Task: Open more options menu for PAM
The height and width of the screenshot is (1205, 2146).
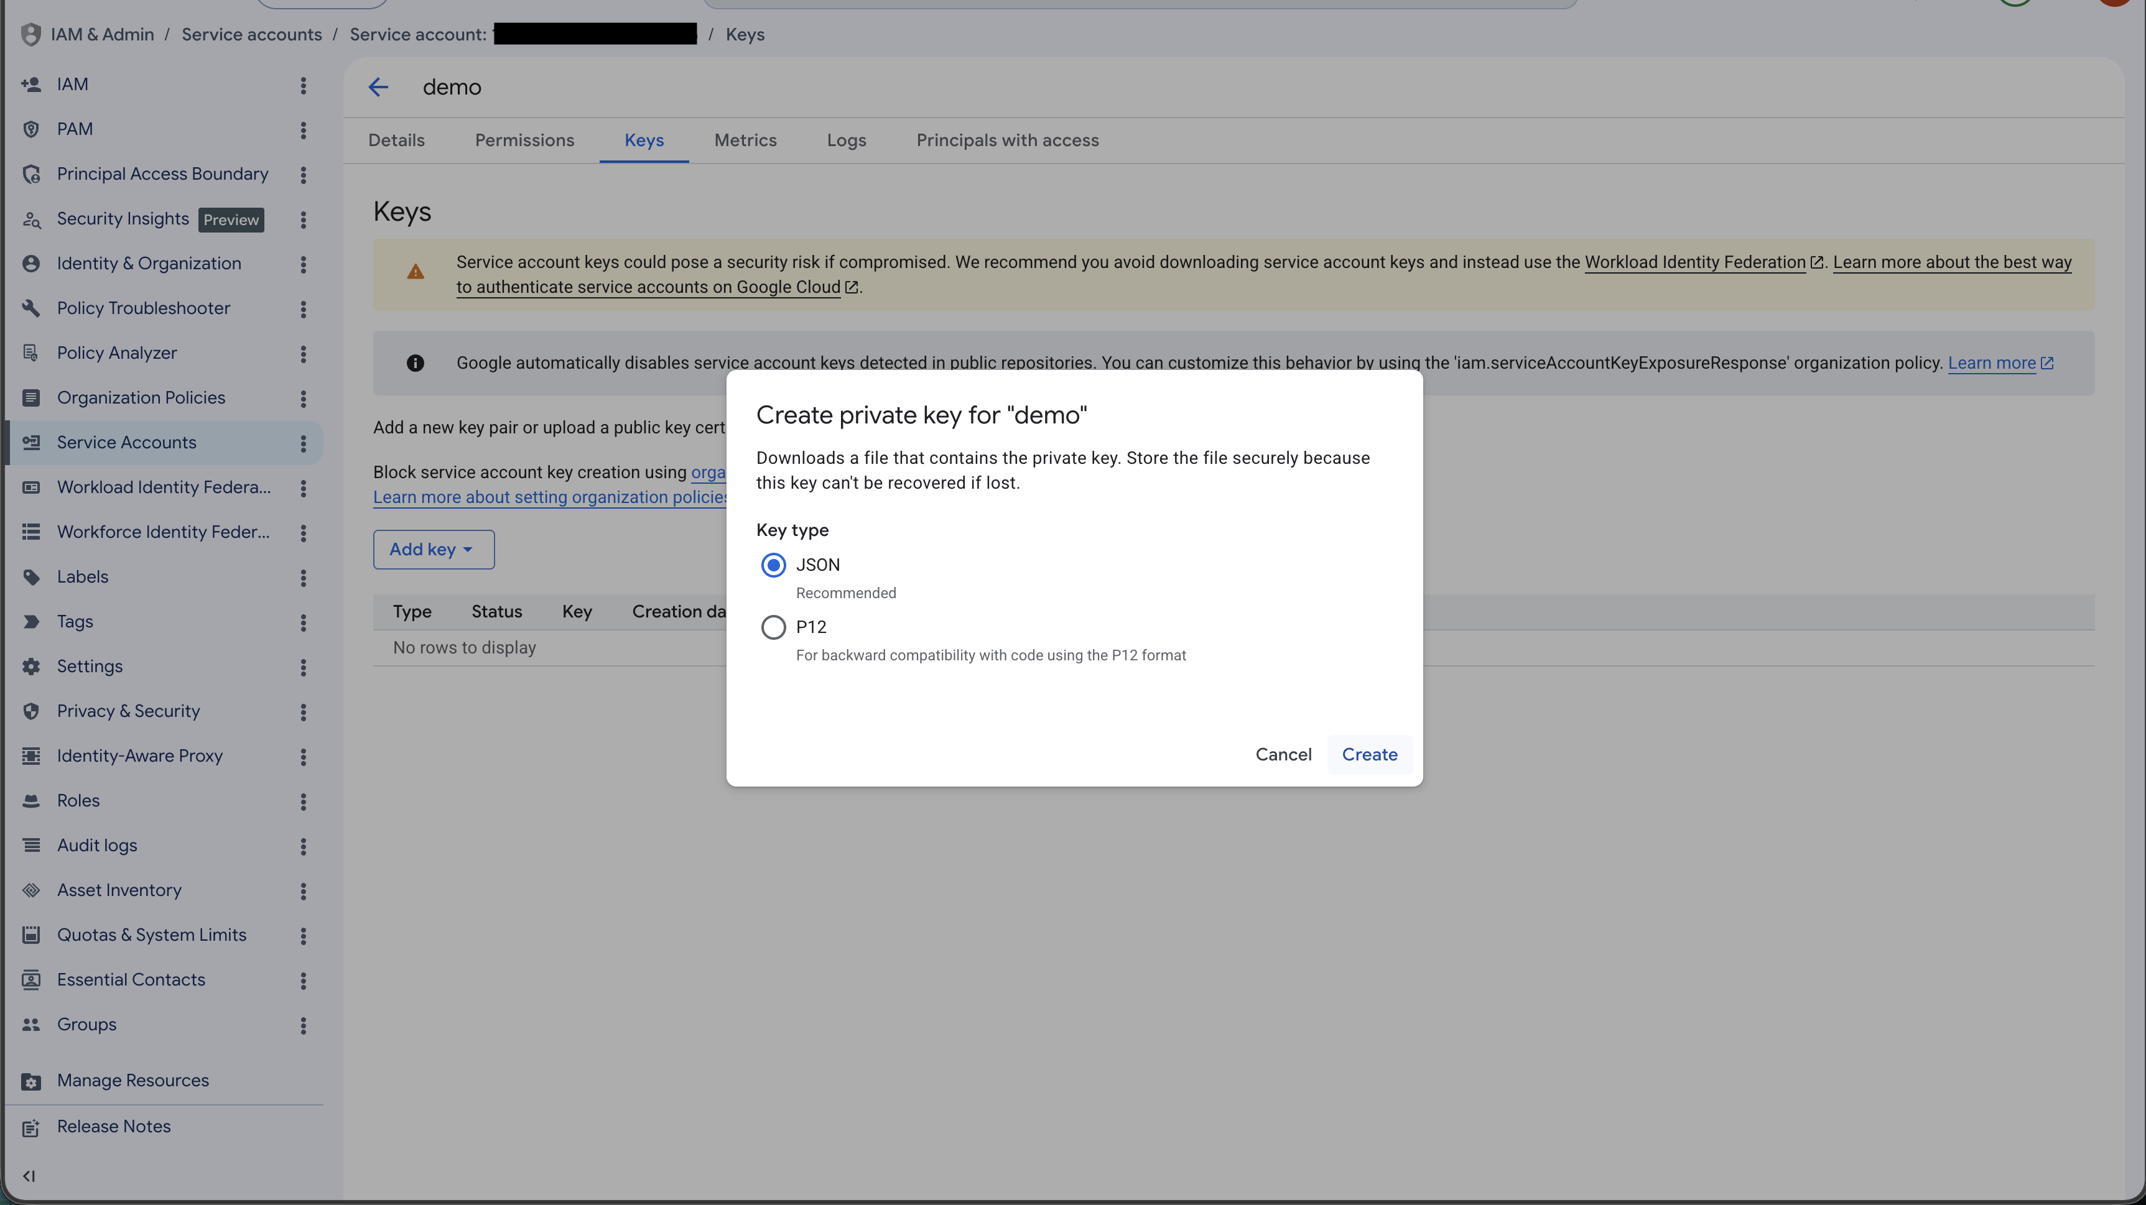Action: click(x=304, y=130)
